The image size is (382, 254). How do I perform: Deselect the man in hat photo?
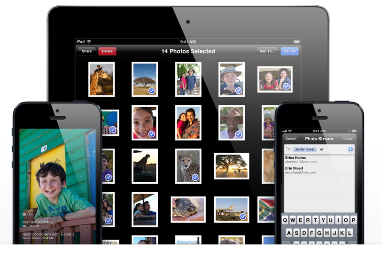coord(238,134)
